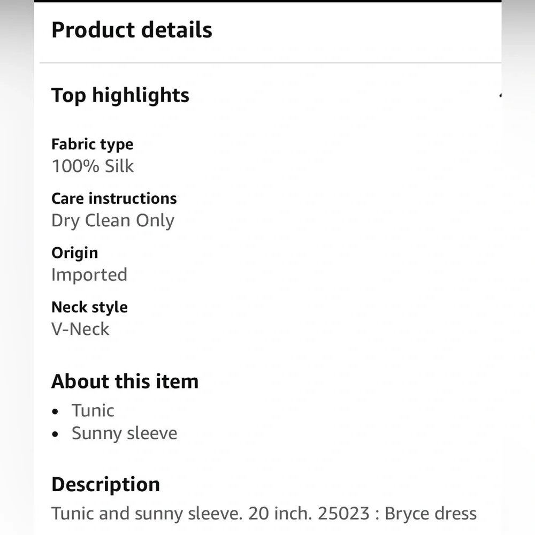Collapse the Top highlights section arrow
This screenshot has height=535, width=535.
(500, 95)
